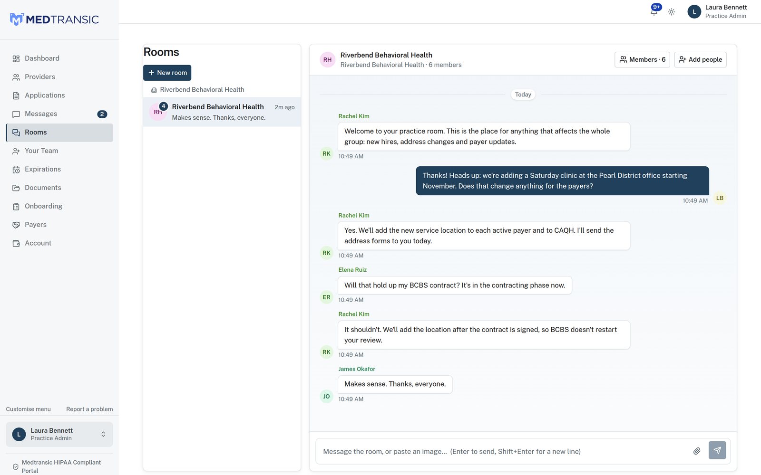Open Laura Bennett profile menu in header
Viewport: 761px width, 475px height.
[717, 11]
